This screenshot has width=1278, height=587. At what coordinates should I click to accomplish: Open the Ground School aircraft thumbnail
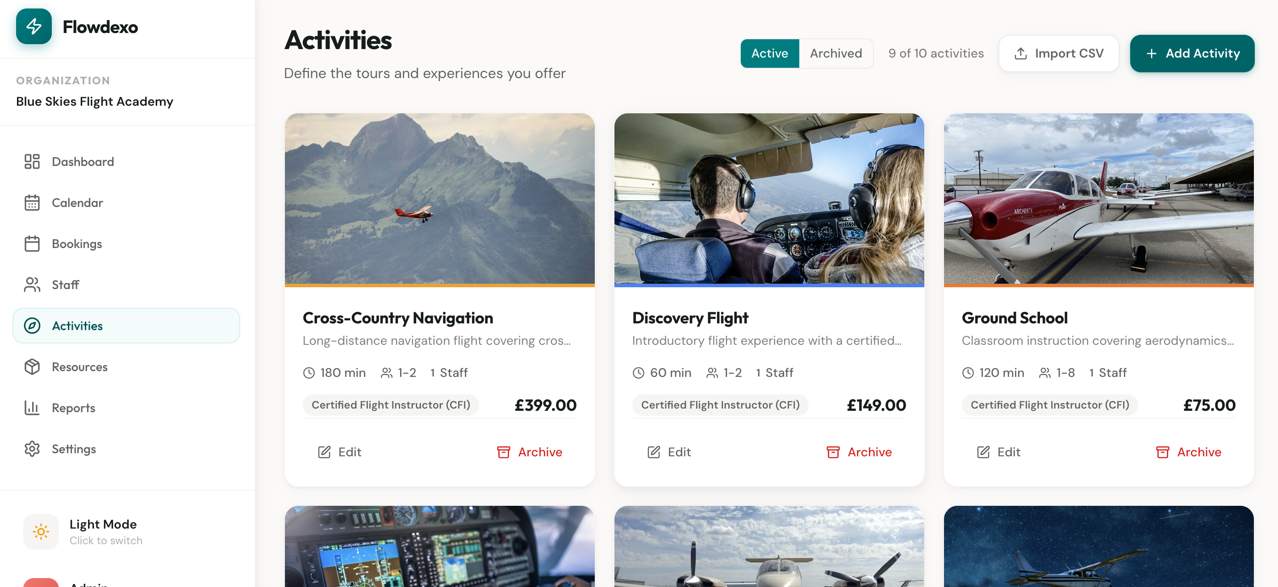[1098, 198]
